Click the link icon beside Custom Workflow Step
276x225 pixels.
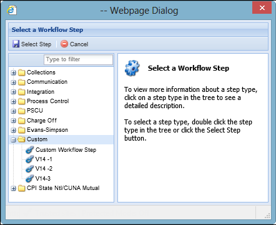(30, 150)
